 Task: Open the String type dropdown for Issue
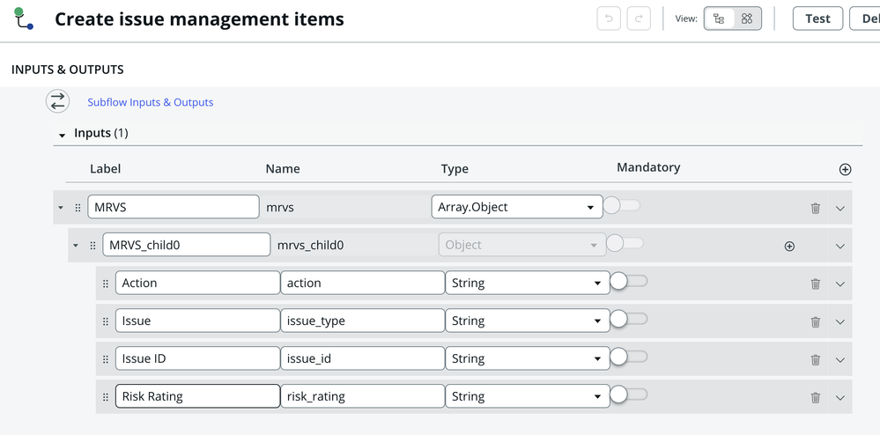[x=528, y=321]
